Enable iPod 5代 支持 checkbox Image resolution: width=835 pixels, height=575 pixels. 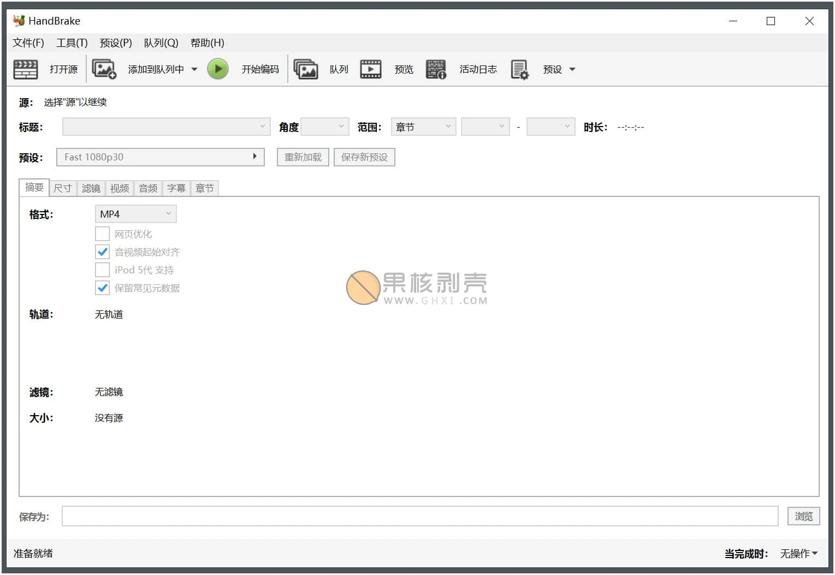point(102,269)
